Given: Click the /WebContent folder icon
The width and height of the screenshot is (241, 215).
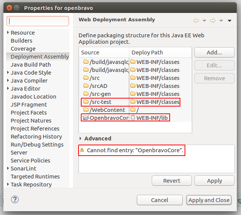Looking at the screenshot, I should (85, 110).
